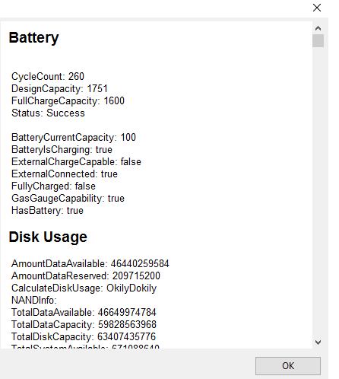Click the BatteryIsCharging: true line
339x379 pixels.
[62, 149]
